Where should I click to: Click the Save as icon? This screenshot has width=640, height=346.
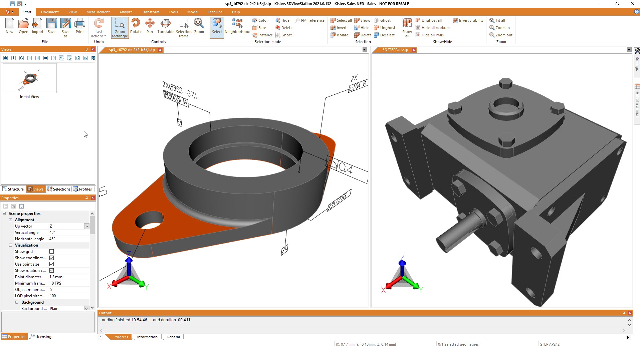pos(65,28)
